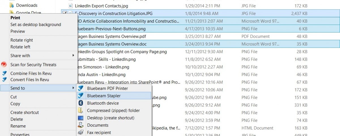
Task: Click the Bluetooth device icon
Action: pos(81,103)
